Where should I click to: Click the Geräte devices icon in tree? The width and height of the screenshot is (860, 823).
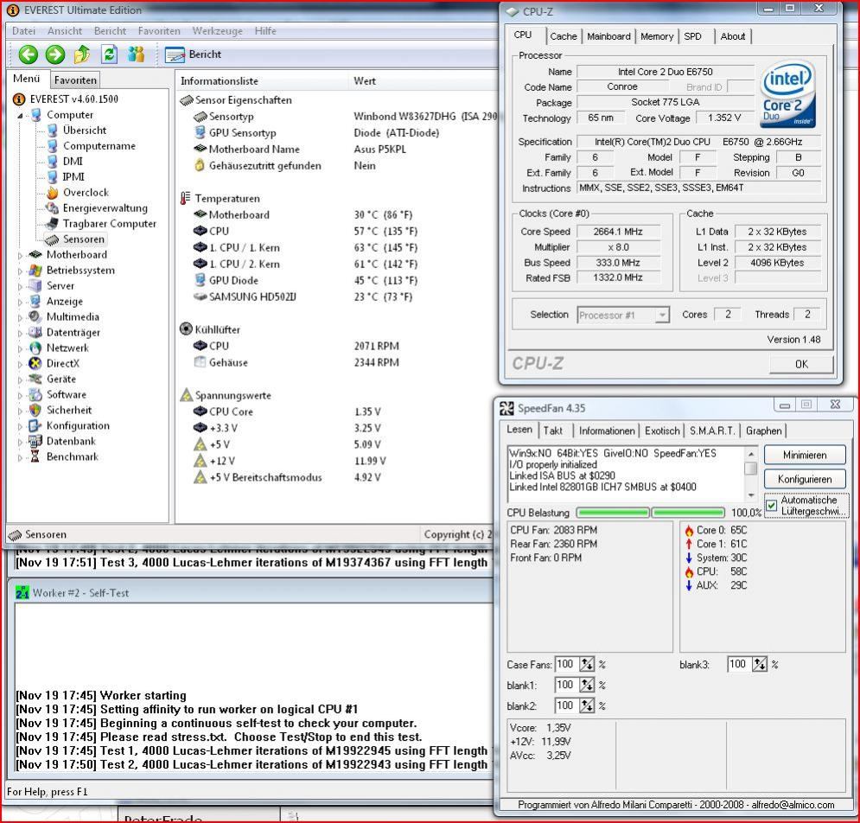[35, 380]
